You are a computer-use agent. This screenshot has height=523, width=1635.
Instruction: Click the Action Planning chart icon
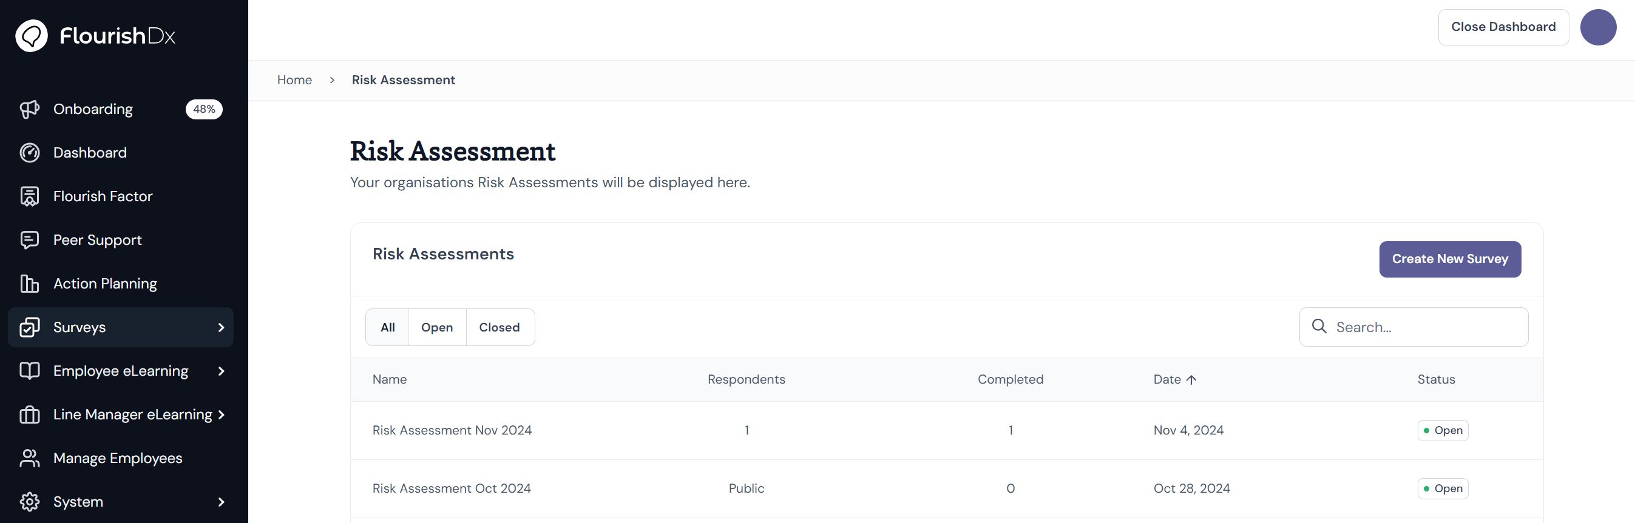coord(29,284)
